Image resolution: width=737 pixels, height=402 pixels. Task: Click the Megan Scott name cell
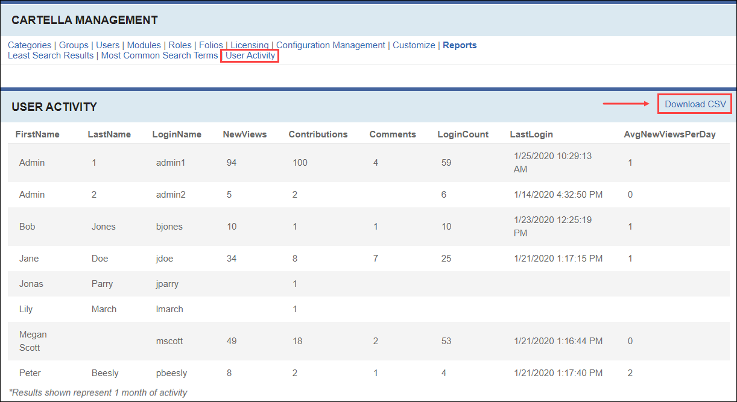click(33, 341)
